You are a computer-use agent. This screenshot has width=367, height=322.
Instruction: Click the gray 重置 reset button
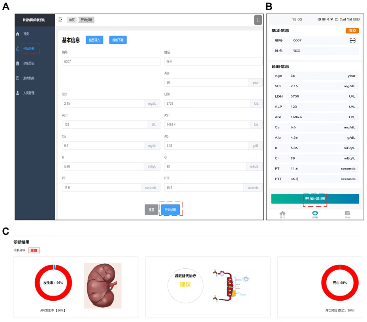pos(151,210)
